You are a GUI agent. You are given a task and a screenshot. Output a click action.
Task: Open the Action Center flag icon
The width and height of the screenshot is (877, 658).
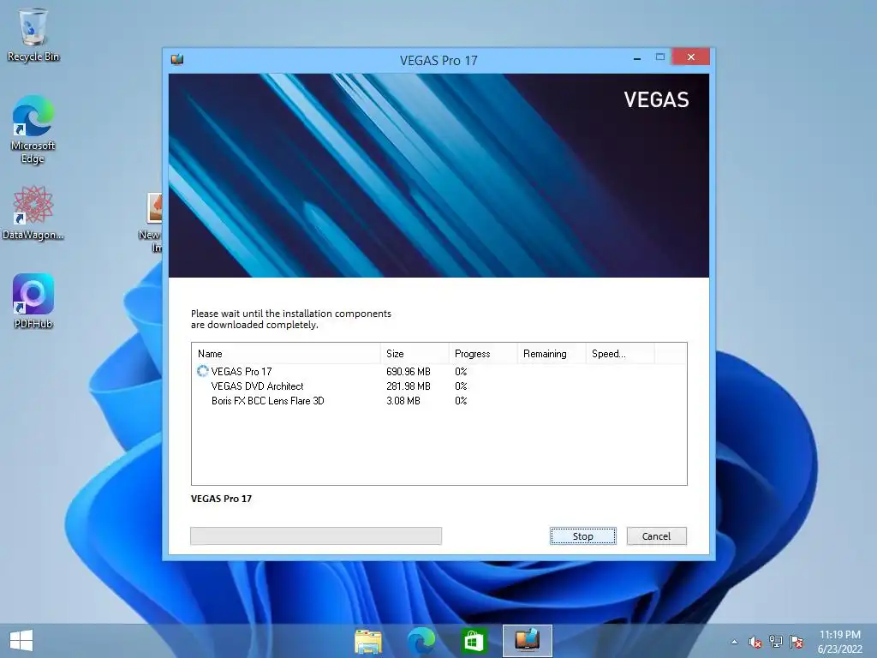pos(796,642)
